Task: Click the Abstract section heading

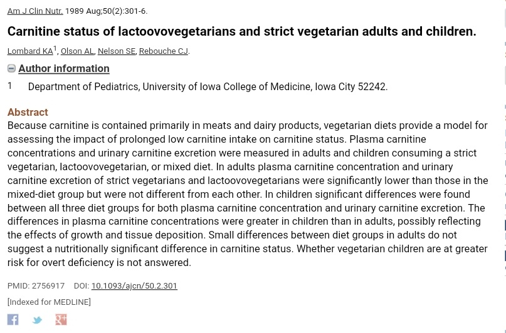Action: pos(28,112)
